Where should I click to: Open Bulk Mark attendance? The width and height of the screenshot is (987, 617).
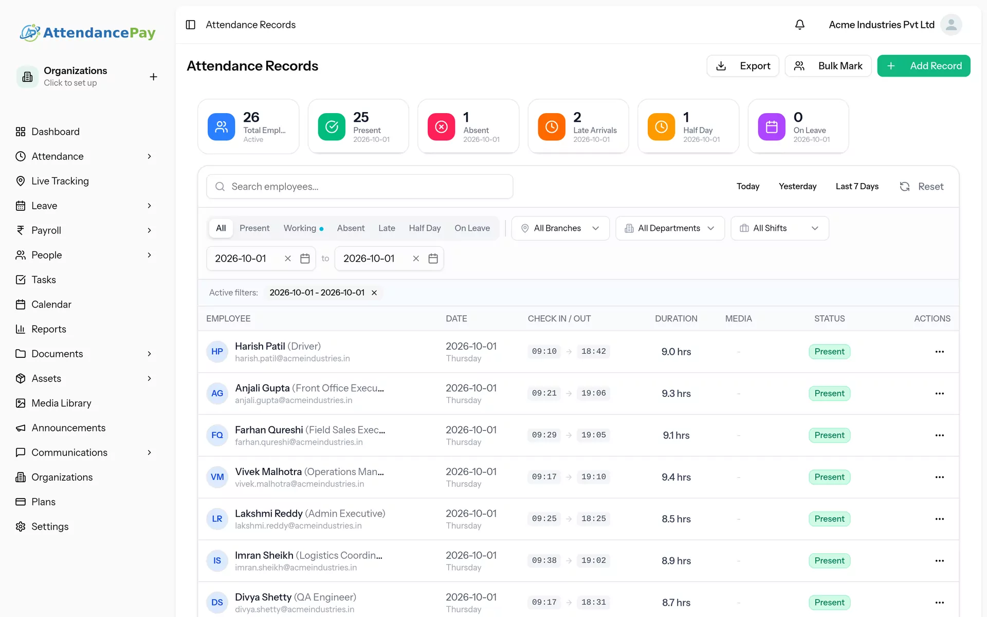coord(828,66)
